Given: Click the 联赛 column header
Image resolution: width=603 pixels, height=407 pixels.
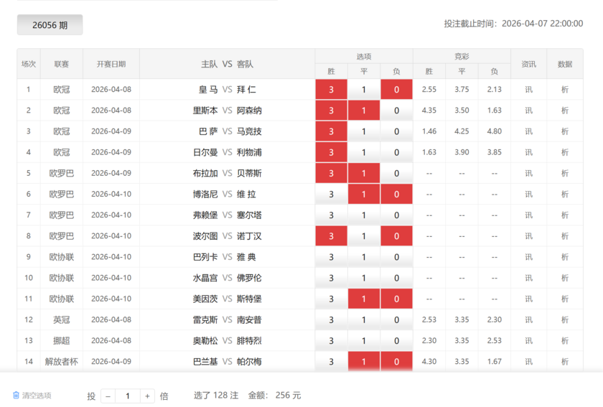Looking at the screenshot, I should point(62,64).
